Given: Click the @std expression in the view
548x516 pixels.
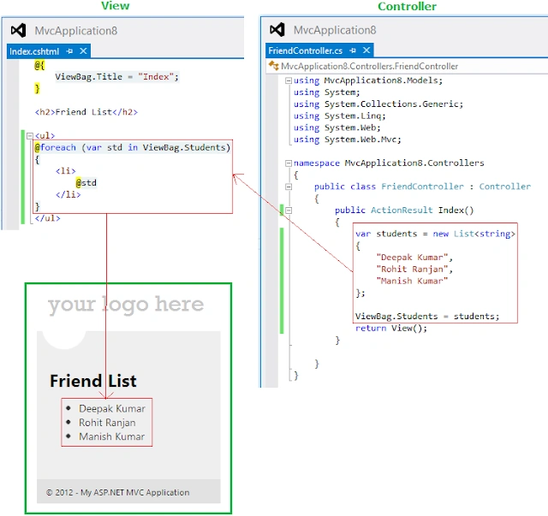Looking at the screenshot, I should click(86, 183).
